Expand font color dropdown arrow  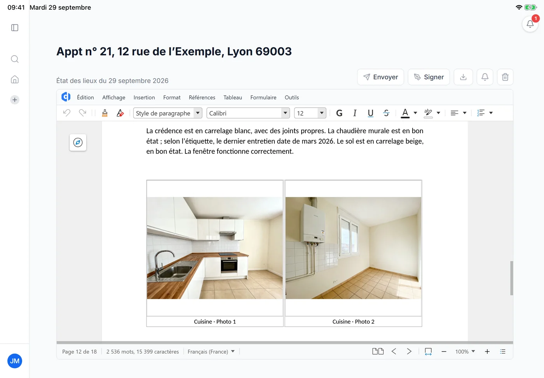coord(415,113)
